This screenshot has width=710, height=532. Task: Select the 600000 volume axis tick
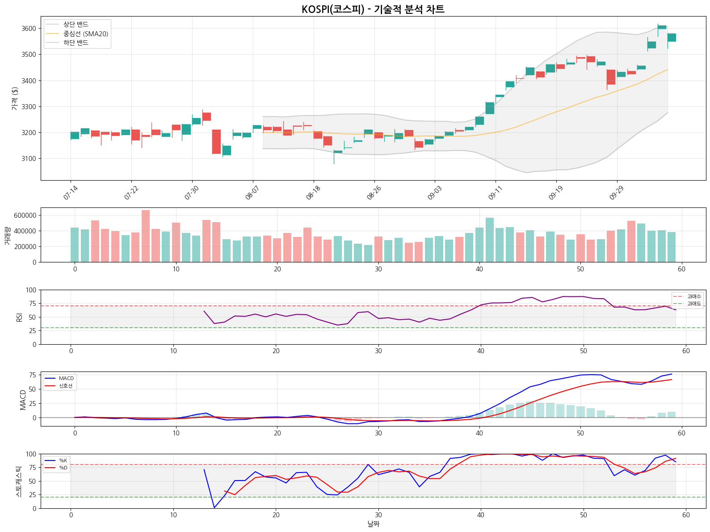(25, 215)
